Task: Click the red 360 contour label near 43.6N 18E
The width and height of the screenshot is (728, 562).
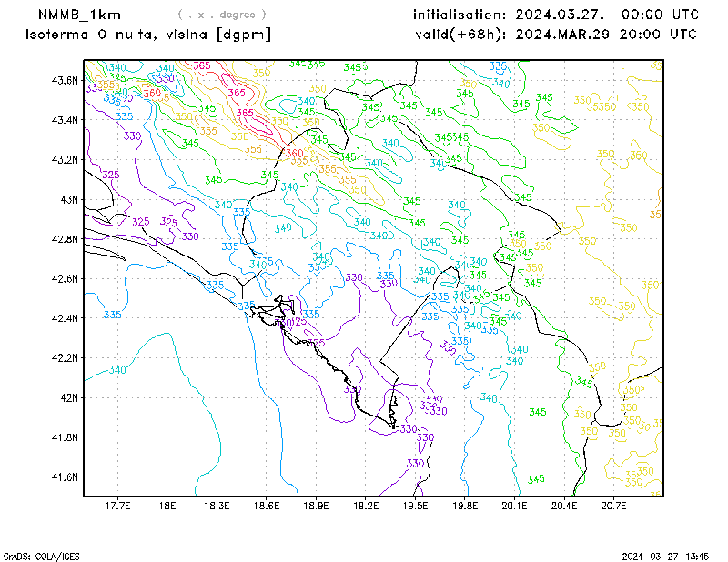Action: (152, 94)
